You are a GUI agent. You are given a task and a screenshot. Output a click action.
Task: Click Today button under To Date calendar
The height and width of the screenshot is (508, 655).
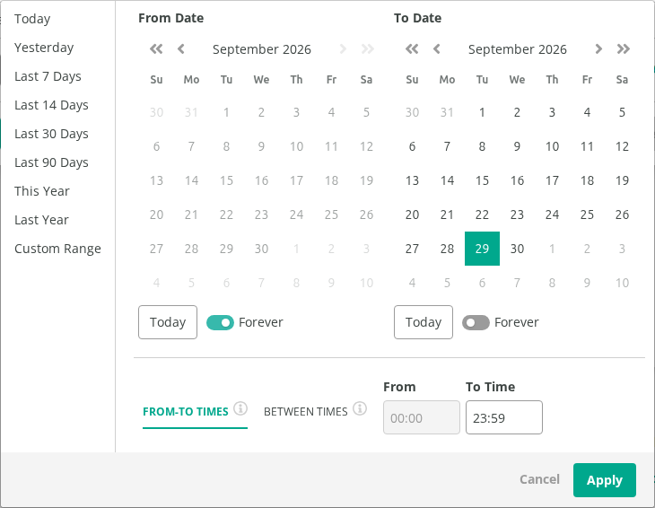click(x=424, y=322)
